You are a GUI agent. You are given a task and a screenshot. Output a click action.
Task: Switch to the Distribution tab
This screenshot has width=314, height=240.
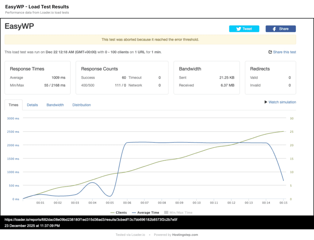82,105
